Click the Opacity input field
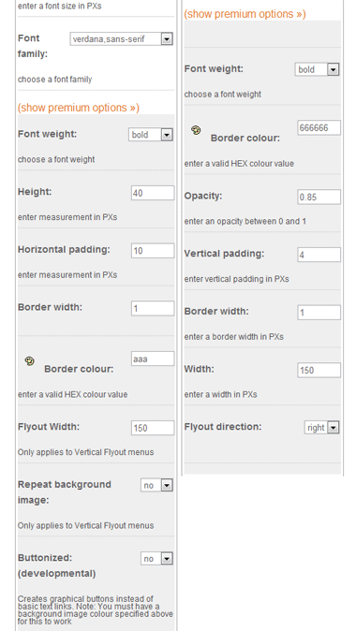Screen dimensions: 356x631 pyautogui.click(x=319, y=197)
